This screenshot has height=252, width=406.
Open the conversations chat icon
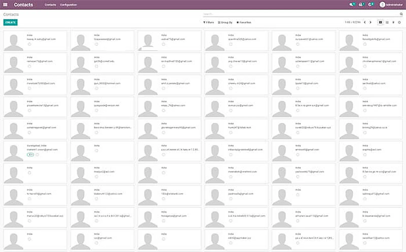(351, 5)
